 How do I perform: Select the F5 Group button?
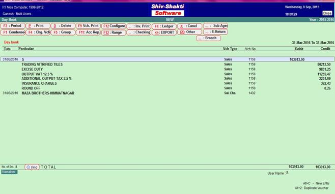[63, 32]
